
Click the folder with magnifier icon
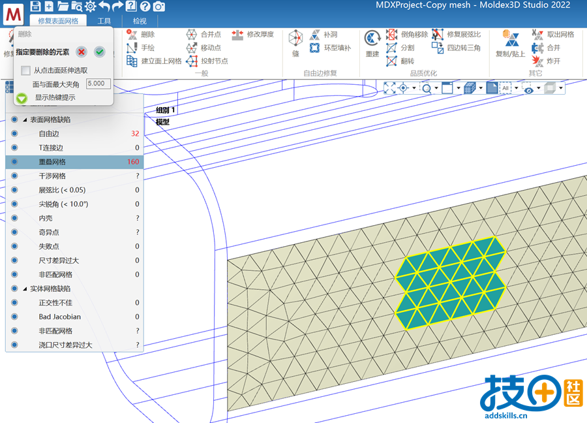click(x=77, y=6)
